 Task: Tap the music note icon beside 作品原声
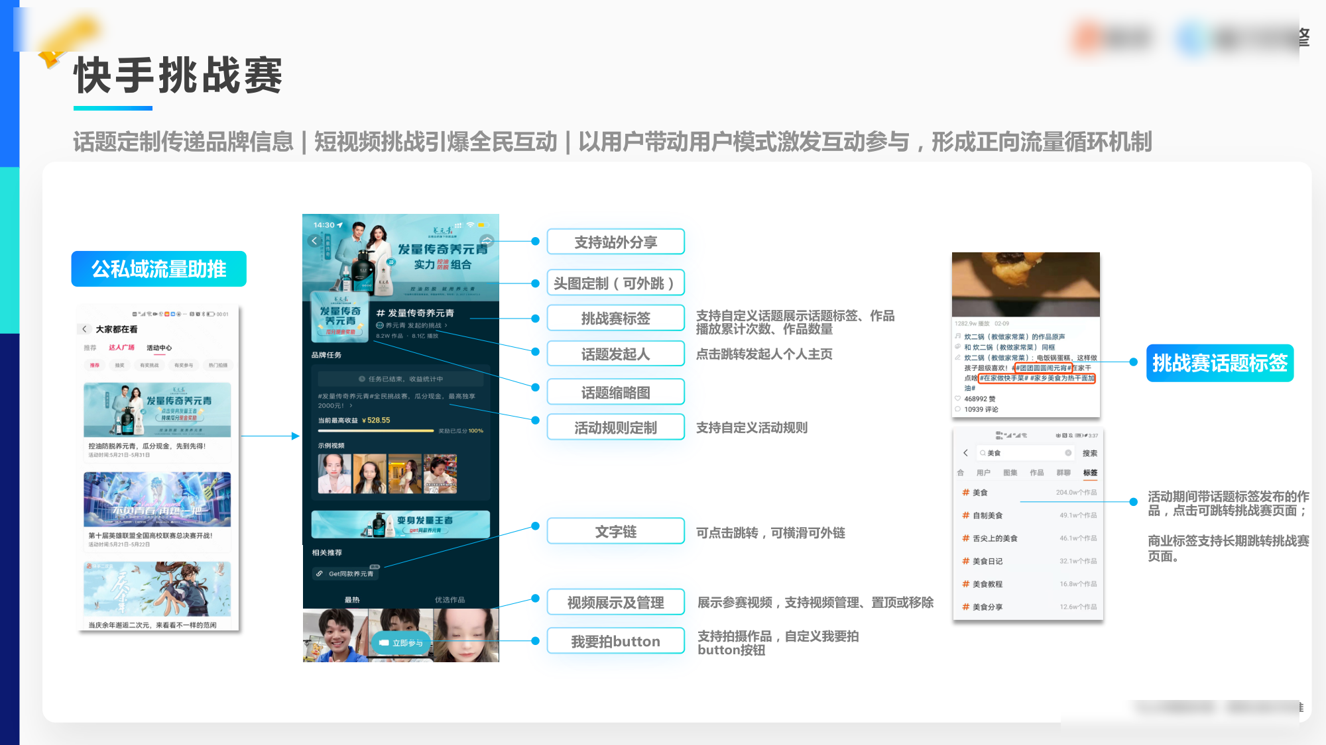958,336
